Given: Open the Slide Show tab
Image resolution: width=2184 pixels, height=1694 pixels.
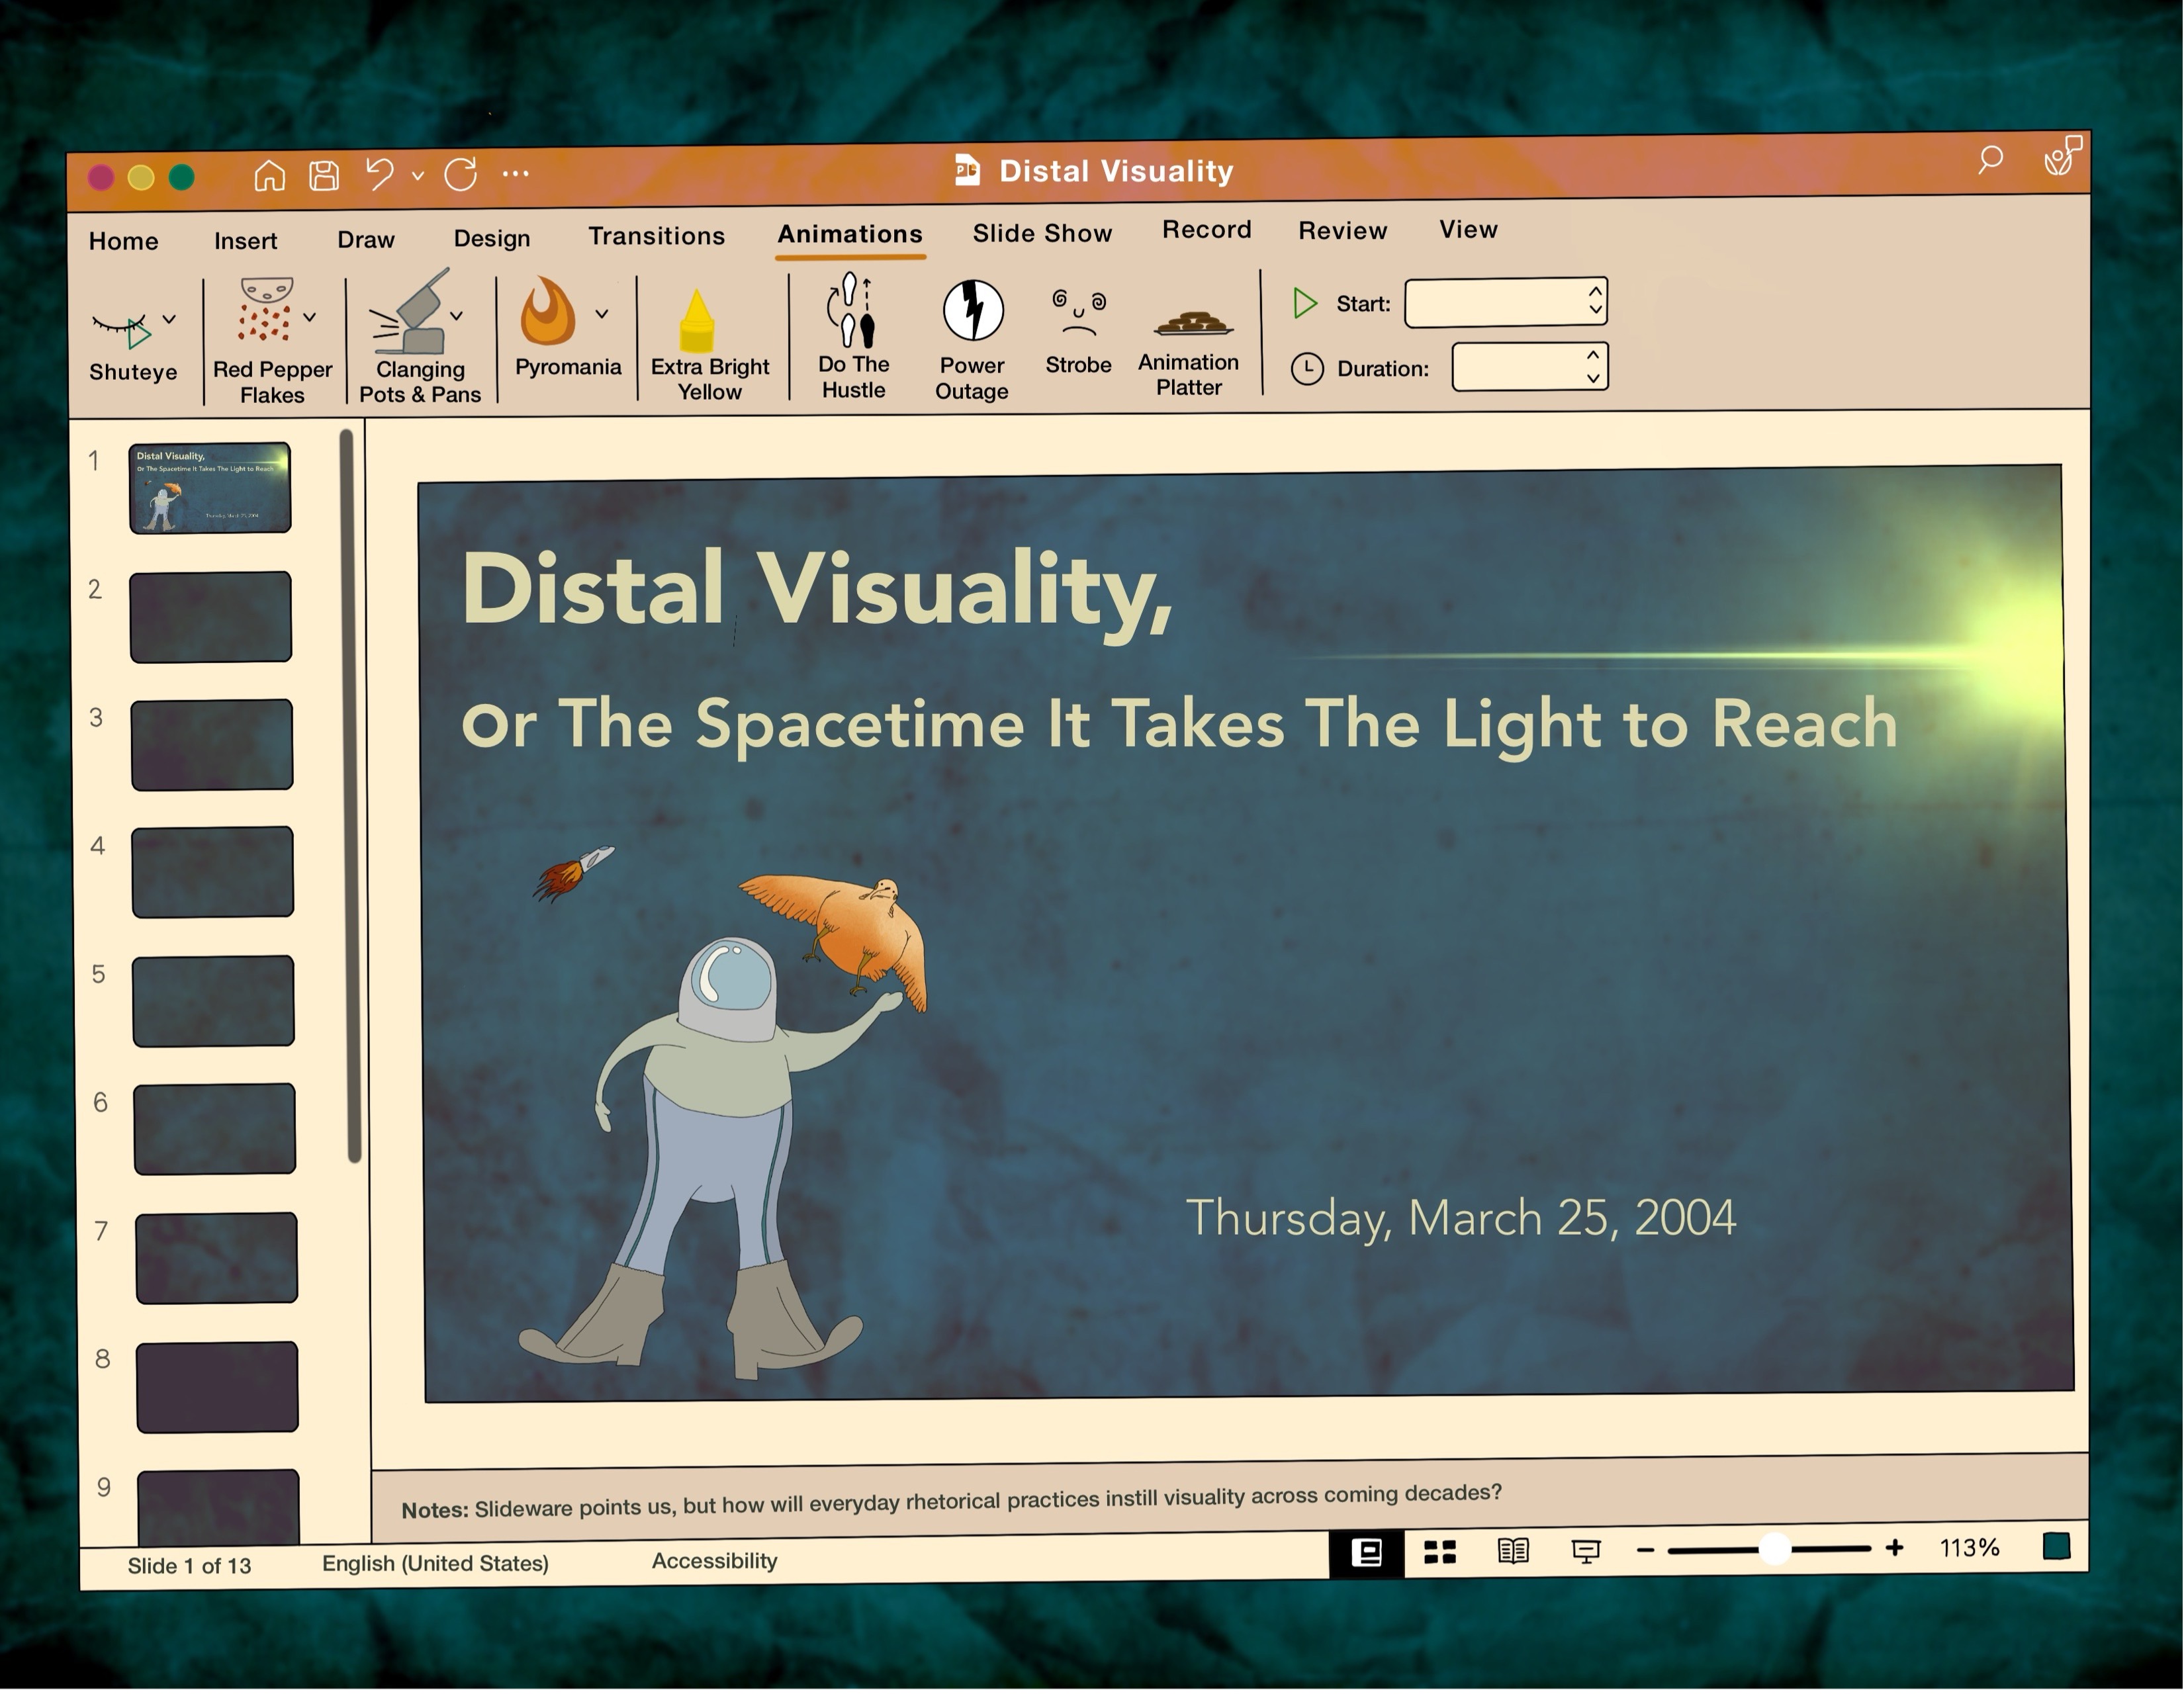Looking at the screenshot, I should coord(1042,233).
